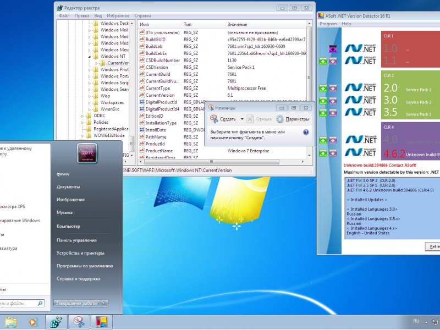Click purple arrow button beside .NET 1.1
Screen dimensions: 440x330
pyautogui.click(x=333, y=61)
